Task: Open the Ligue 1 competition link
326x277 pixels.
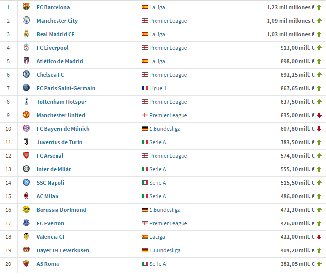Action: pyautogui.click(x=158, y=88)
